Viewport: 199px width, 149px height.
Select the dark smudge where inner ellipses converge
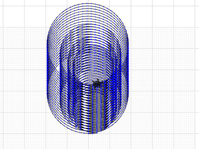click(97, 82)
